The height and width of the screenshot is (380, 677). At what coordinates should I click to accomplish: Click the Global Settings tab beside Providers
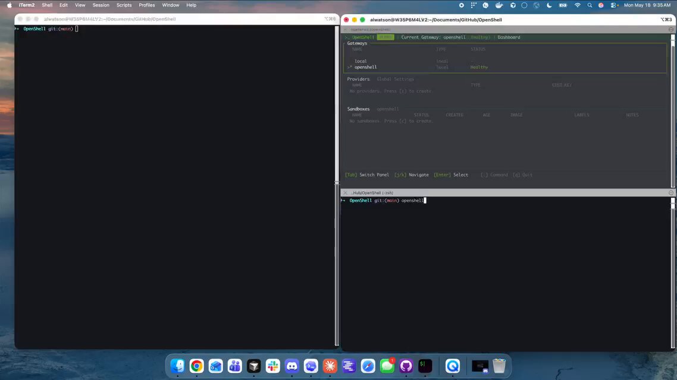pyautogui.click(x=395, y=80)
